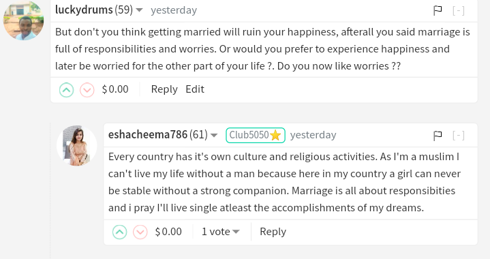The height and width of the screenshot is (259, 490).
Task: Flag eshacheema786's reply
Action: 438,136
